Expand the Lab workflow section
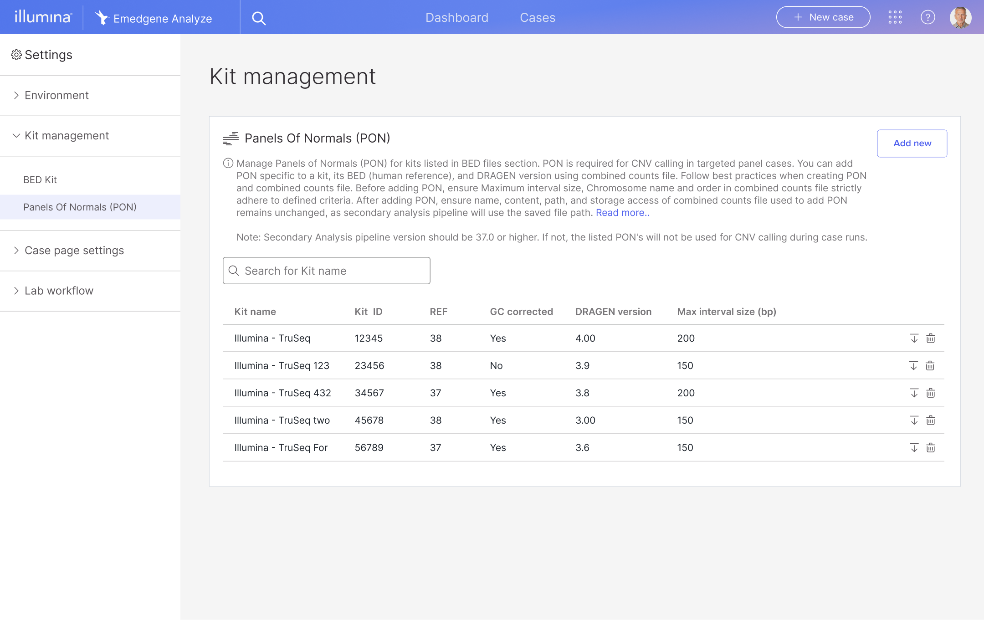This screenshot has width=984, height=620. click(90, 291)
